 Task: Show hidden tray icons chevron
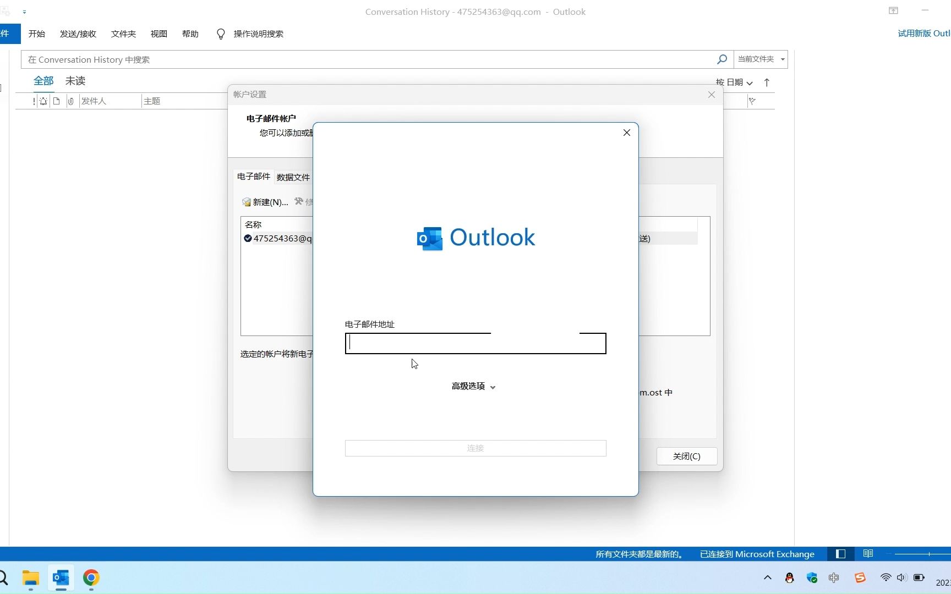click(x=768, y=577)
